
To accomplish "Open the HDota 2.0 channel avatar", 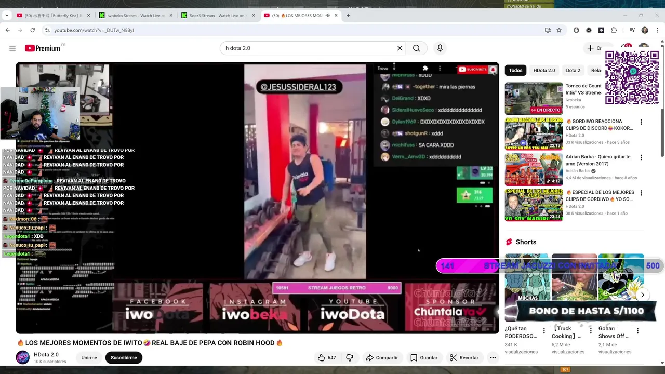I will (23, 357).
